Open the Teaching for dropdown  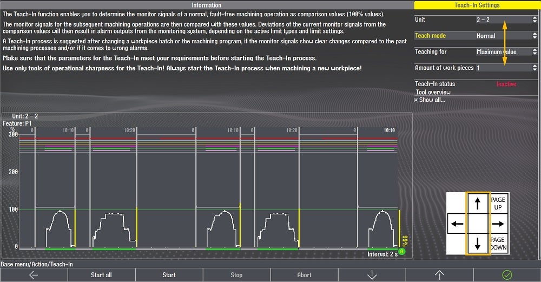506,52
